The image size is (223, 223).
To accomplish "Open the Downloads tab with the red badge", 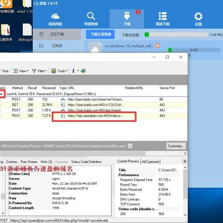I will point(127,19).
